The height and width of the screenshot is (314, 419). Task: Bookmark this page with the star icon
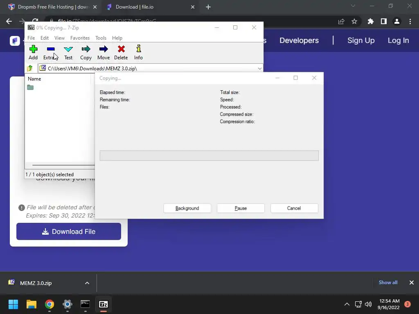[354, 22]
